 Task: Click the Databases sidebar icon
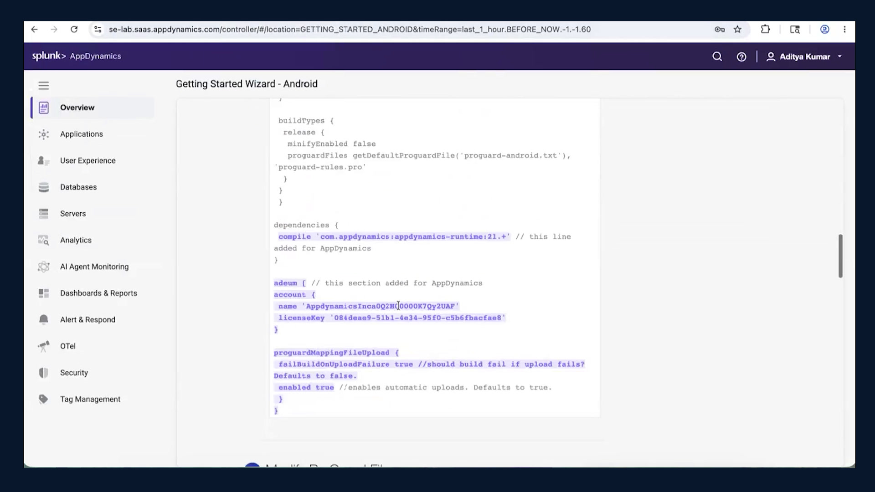click(44, 187)
